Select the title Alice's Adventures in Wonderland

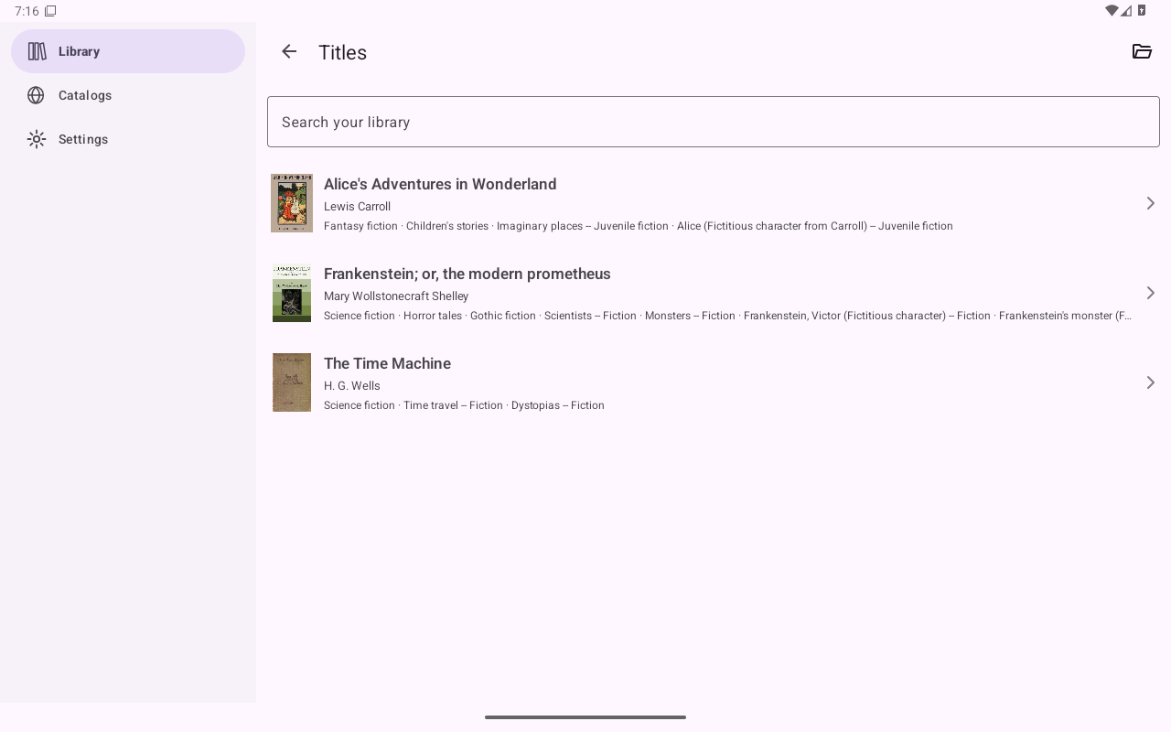point(440,184)
